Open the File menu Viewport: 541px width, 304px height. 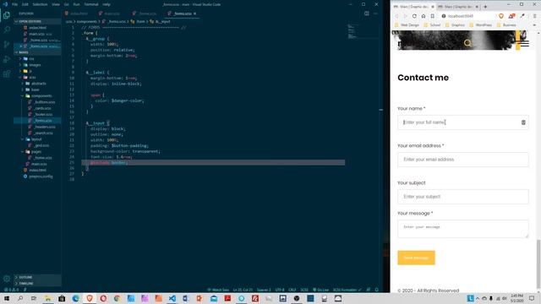[15, 4]
